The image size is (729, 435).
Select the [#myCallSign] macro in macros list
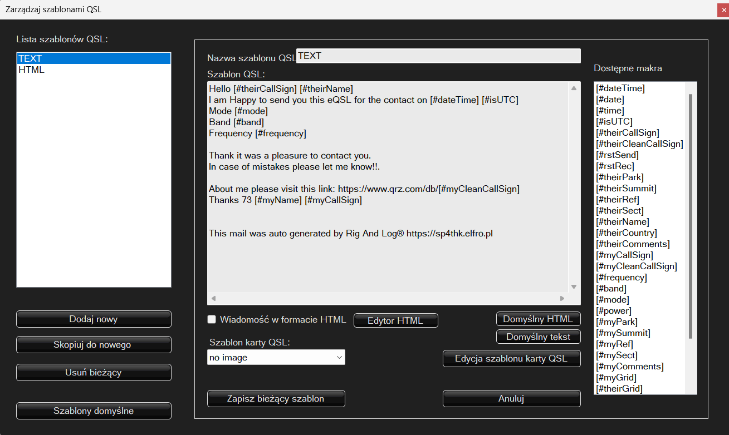tap(624, 255)
